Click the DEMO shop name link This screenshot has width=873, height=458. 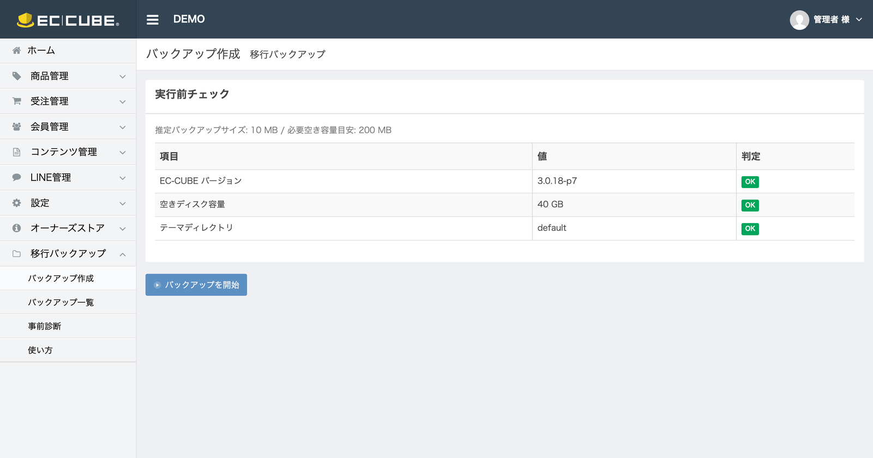point(189,19)
